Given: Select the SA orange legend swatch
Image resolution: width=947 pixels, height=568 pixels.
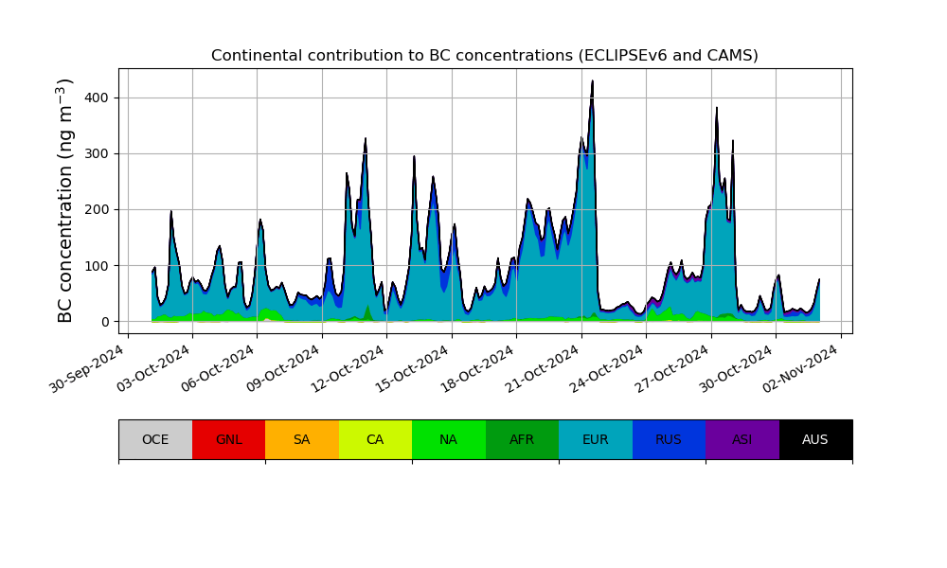Looking at the screenshot, I should [302, 439].
